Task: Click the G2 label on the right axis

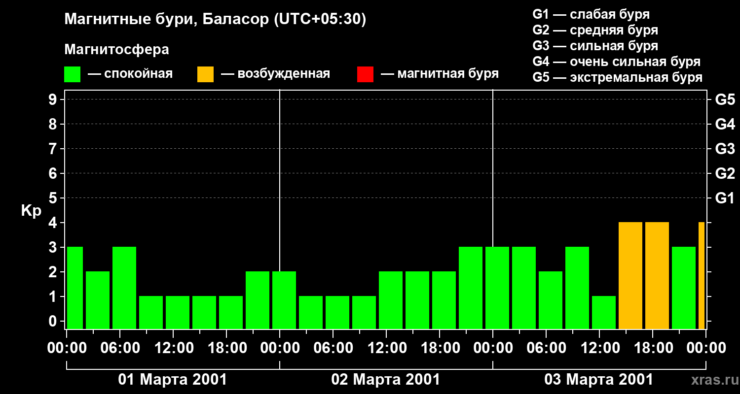Action: coord(725,173)
